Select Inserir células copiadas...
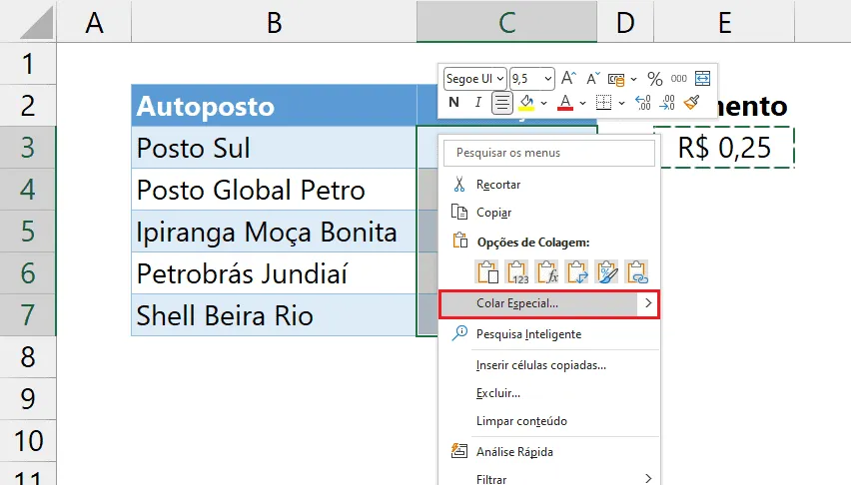851x485 pixels. 549,365
